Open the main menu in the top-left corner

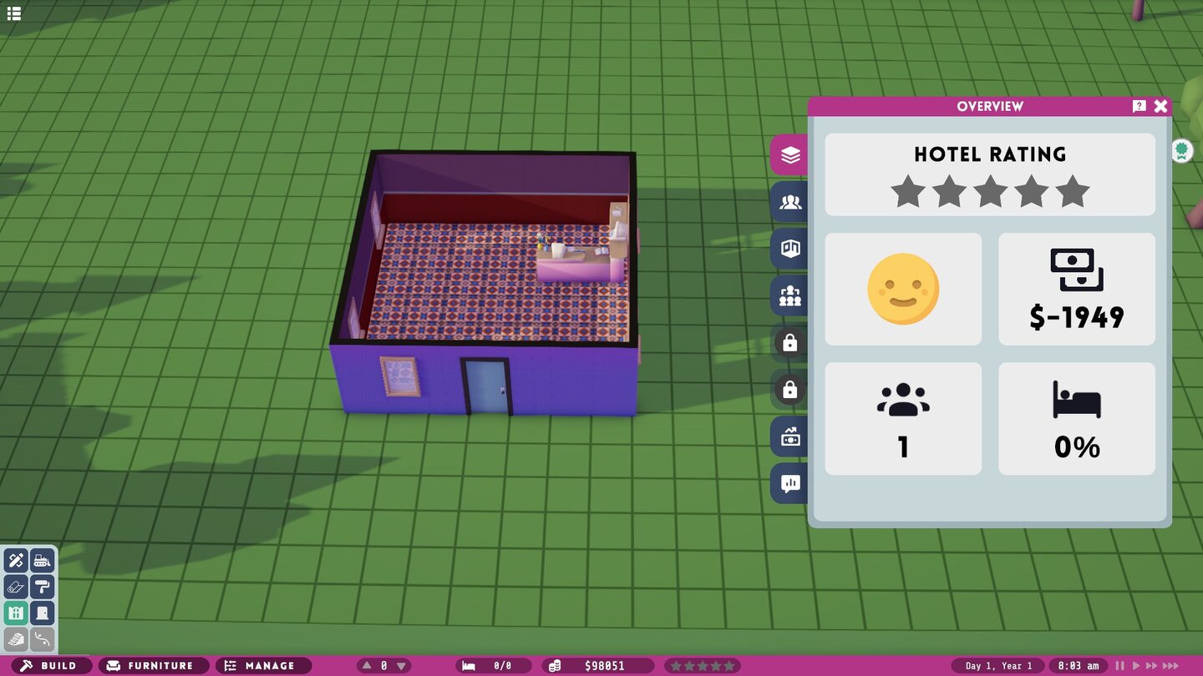(14, 13)
